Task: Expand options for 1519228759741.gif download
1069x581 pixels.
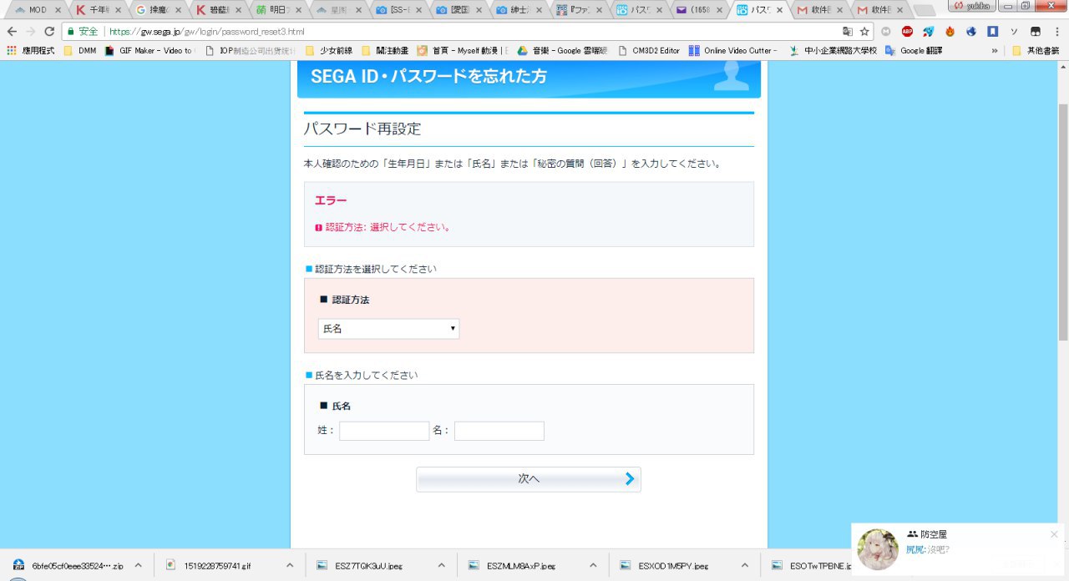Action: 290,565
